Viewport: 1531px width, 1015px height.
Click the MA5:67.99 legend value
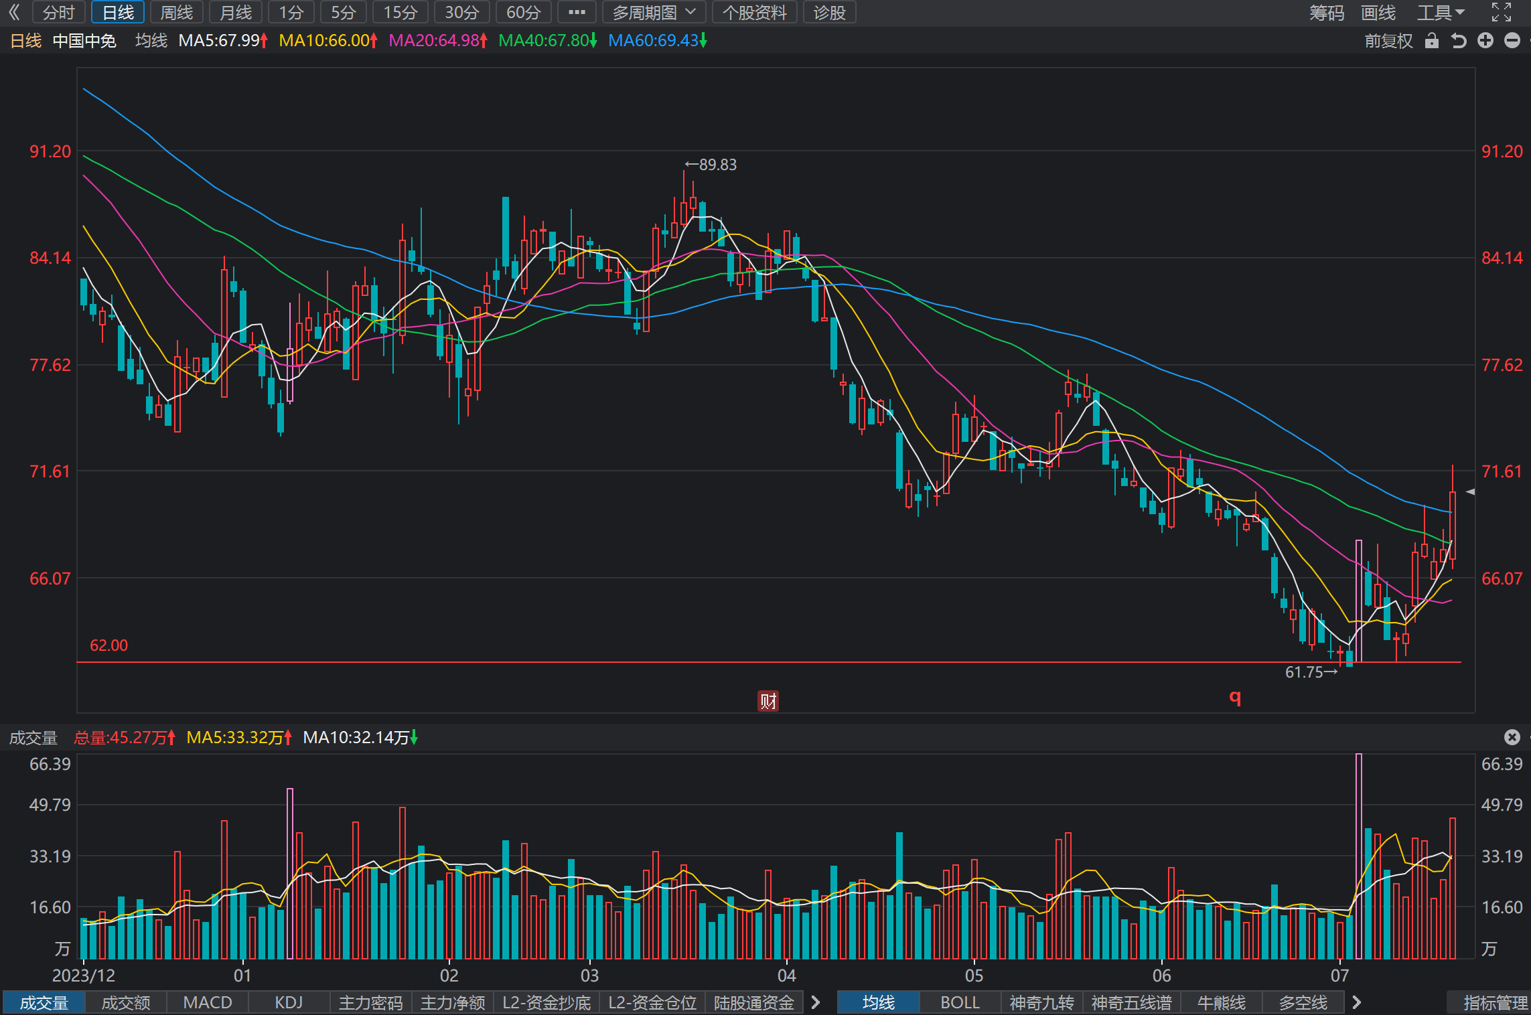223,41
